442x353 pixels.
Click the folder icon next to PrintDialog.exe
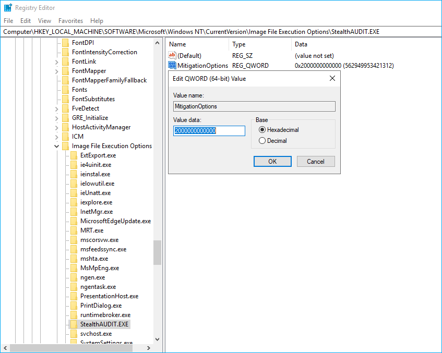74,305
